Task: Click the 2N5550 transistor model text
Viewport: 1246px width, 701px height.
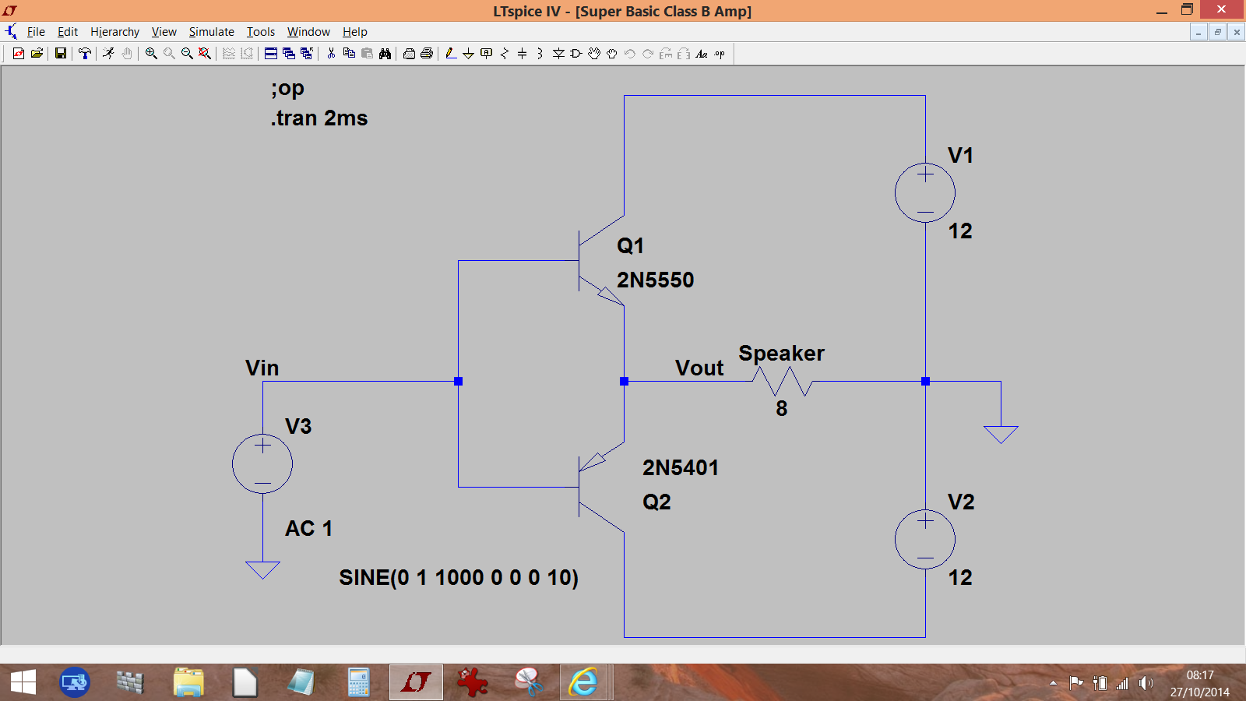Action: tap(655, 280)
